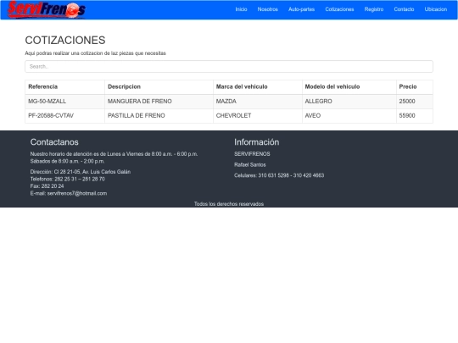
Task: Click the Precio column header
Action: [x=415, y=87]
